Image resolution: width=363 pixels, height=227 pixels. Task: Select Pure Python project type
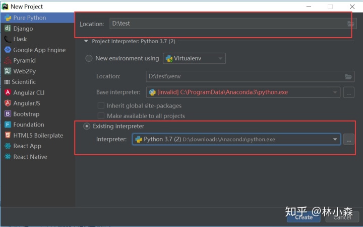click(x=37, y=18)
